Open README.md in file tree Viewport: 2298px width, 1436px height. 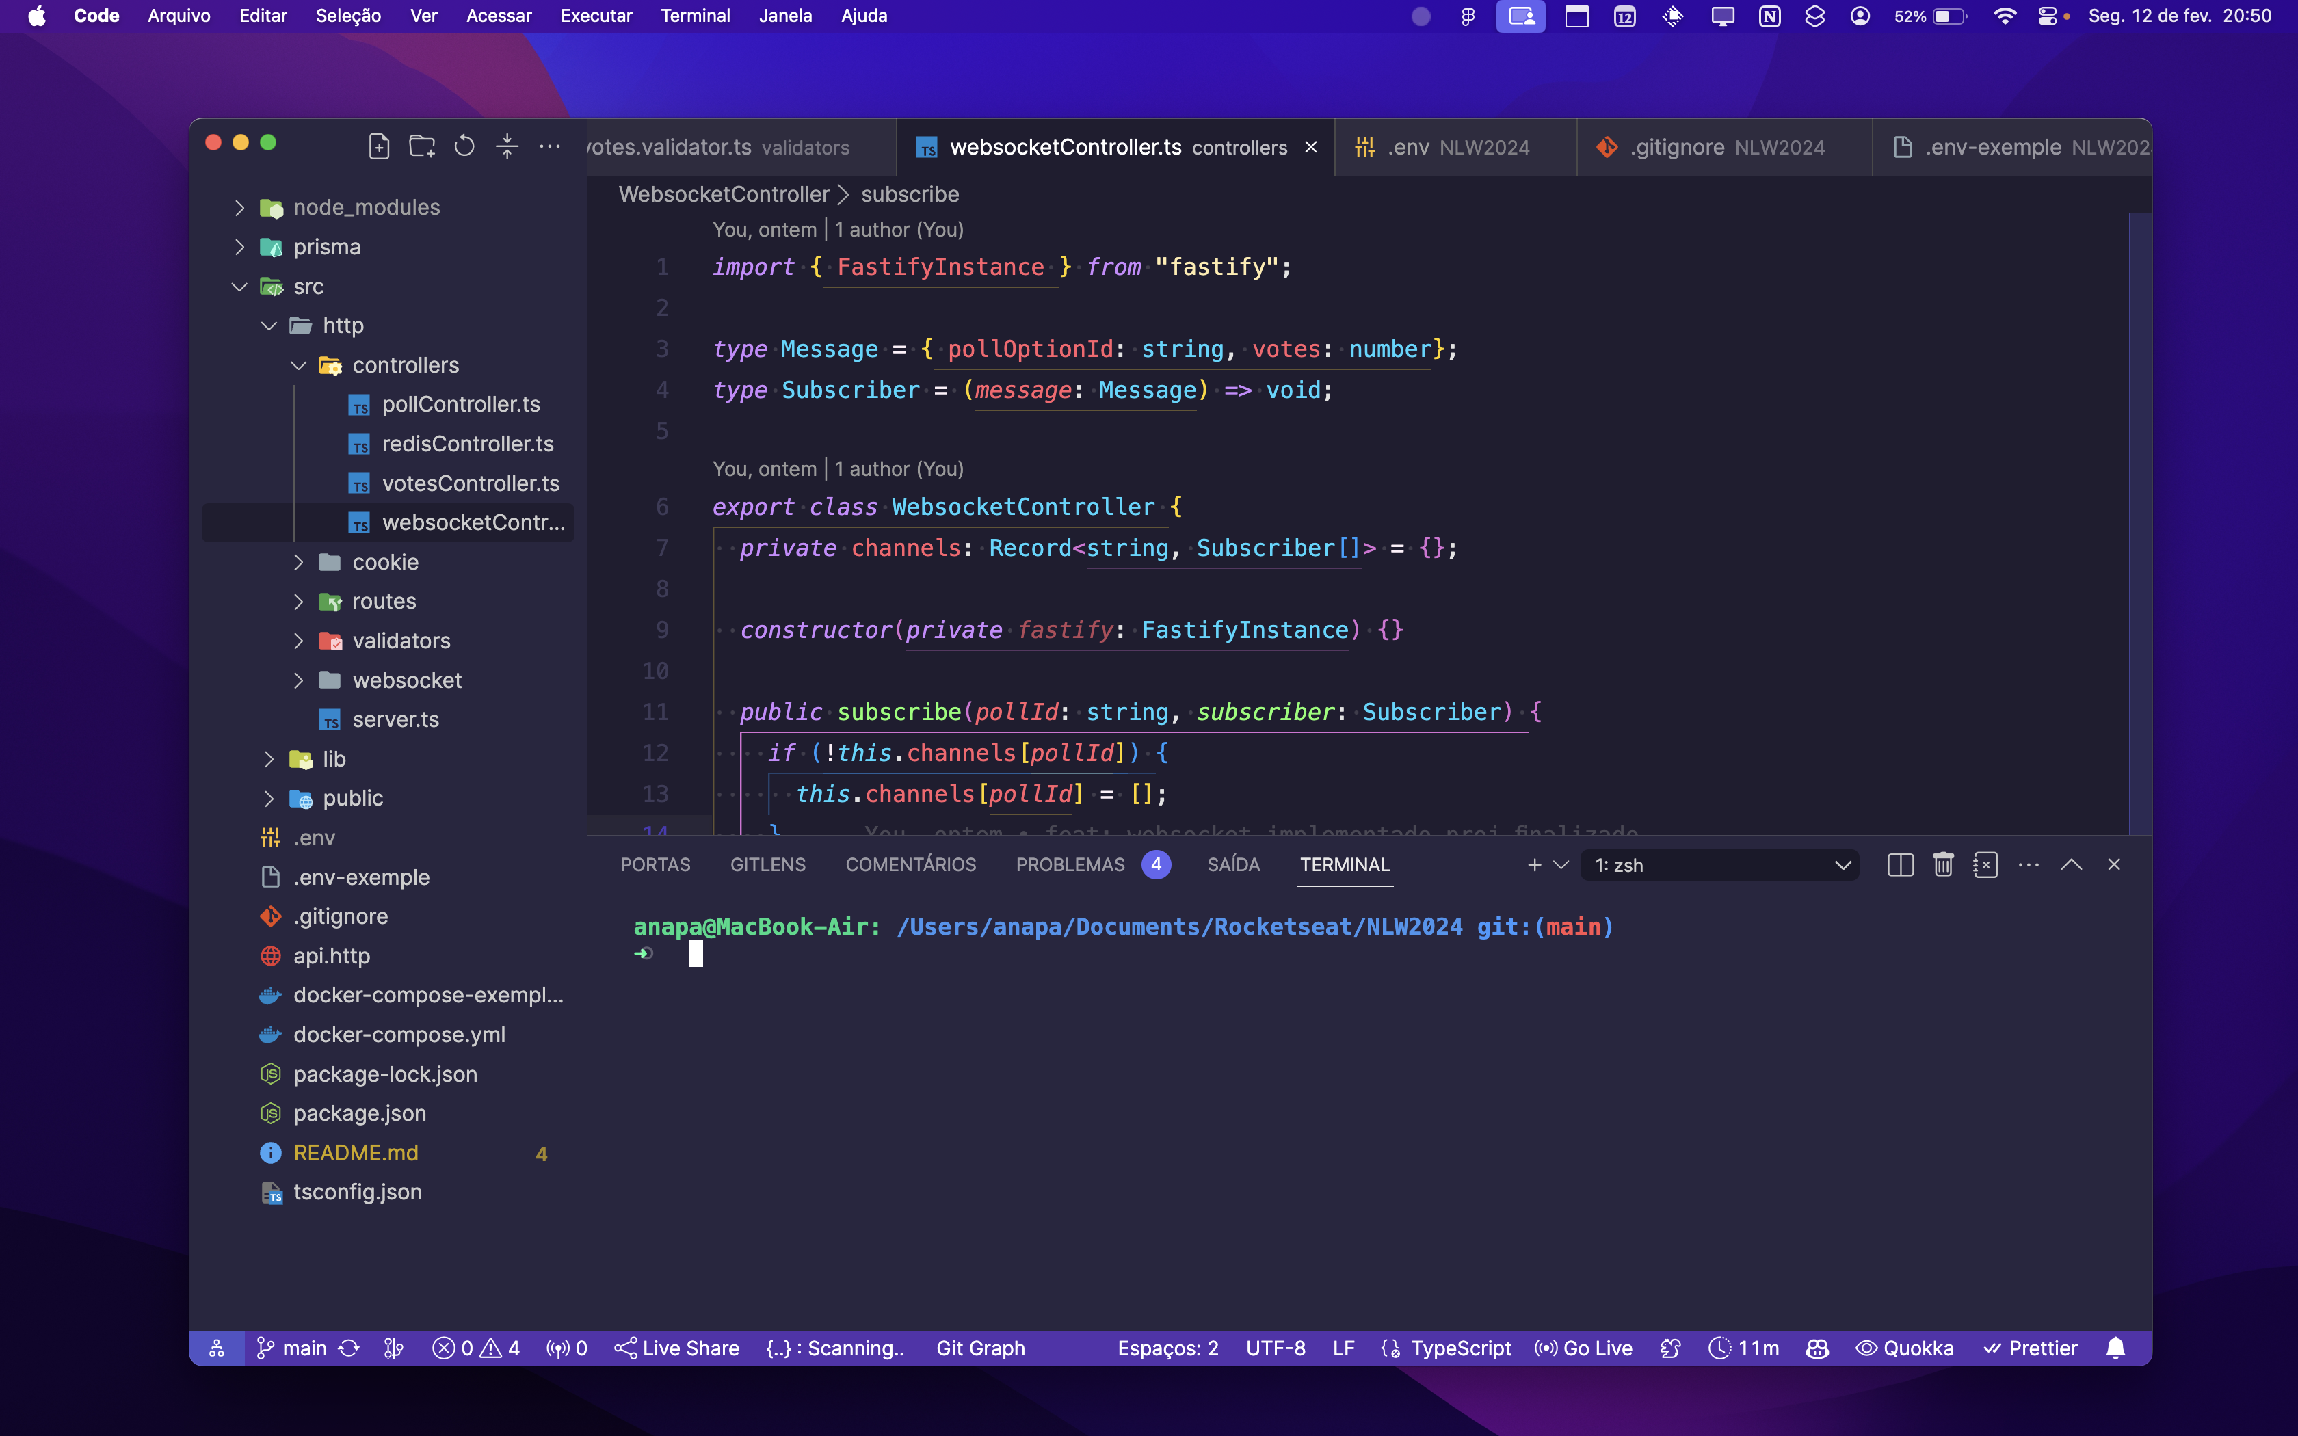click(x=355, y=1152)
